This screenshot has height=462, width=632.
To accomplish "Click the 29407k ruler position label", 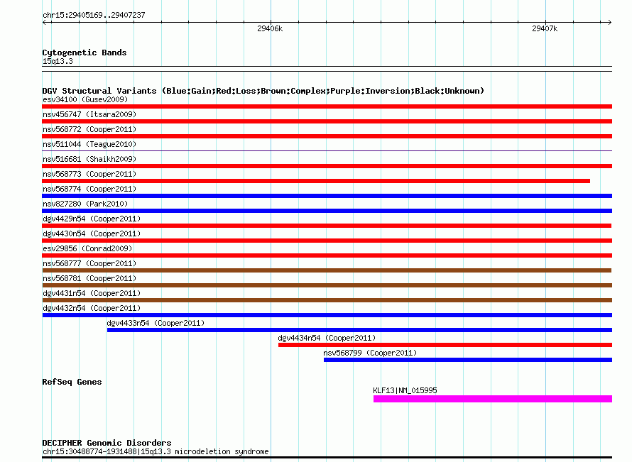I will point(545,28).
